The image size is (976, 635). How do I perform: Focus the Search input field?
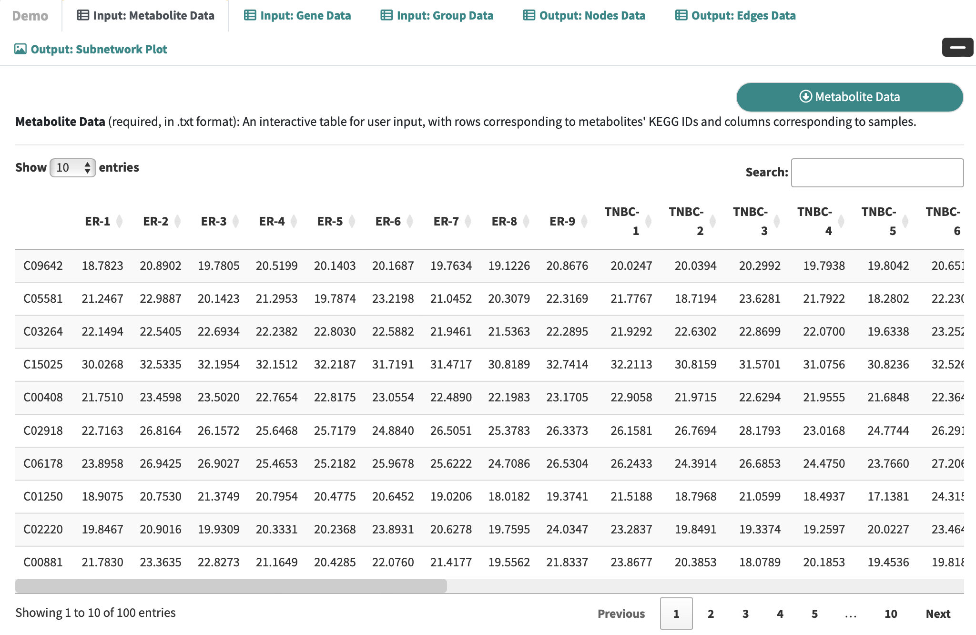[x=877, y=173]
